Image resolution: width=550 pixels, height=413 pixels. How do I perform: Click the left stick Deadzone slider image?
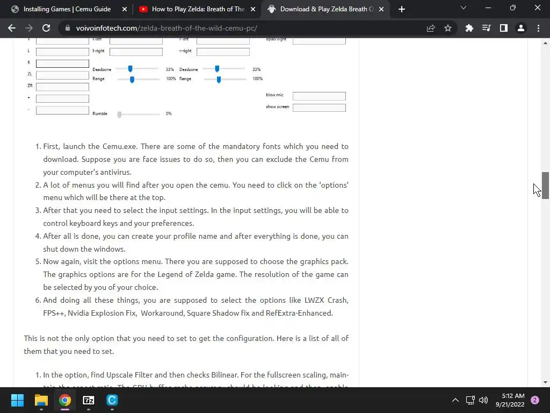coord(137,69)
